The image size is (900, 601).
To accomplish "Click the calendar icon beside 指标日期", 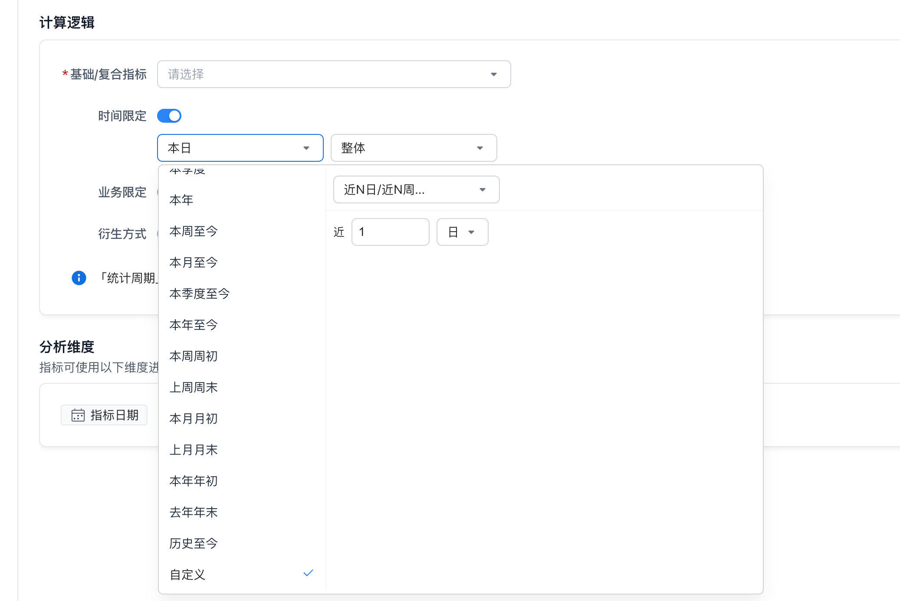I will coord(78,415).
